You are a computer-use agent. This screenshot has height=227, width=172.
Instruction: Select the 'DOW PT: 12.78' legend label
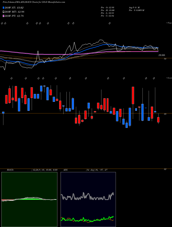[x=14, y=16]
